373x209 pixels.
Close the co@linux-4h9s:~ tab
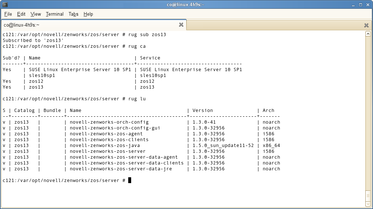pos(181,25)
